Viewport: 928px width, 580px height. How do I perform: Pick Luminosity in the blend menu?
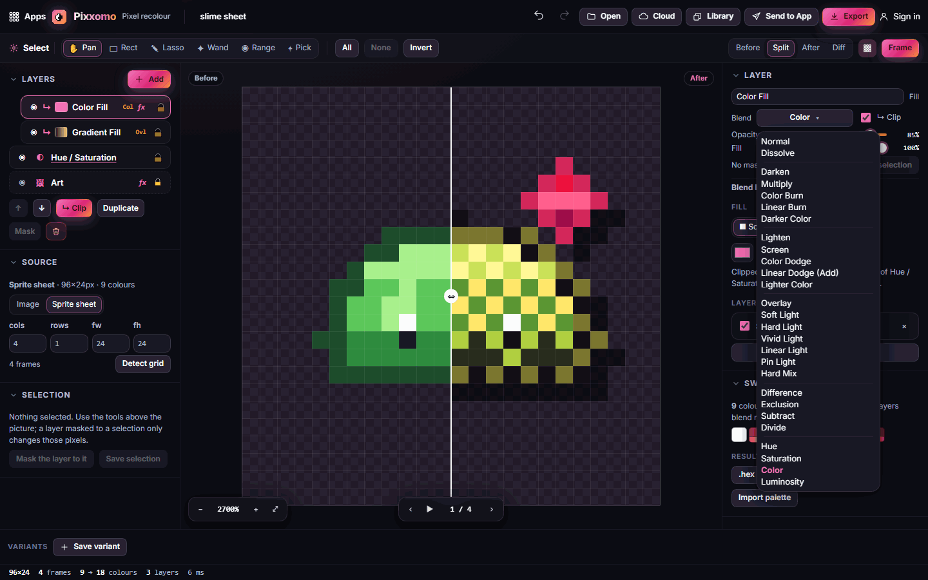click(x=782, y=481)
